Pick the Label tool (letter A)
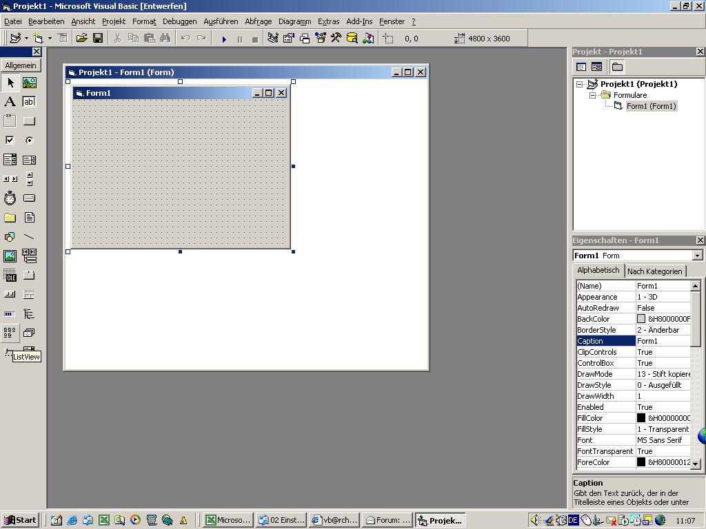This screenshot has height=529, width=706. (10, 102)
